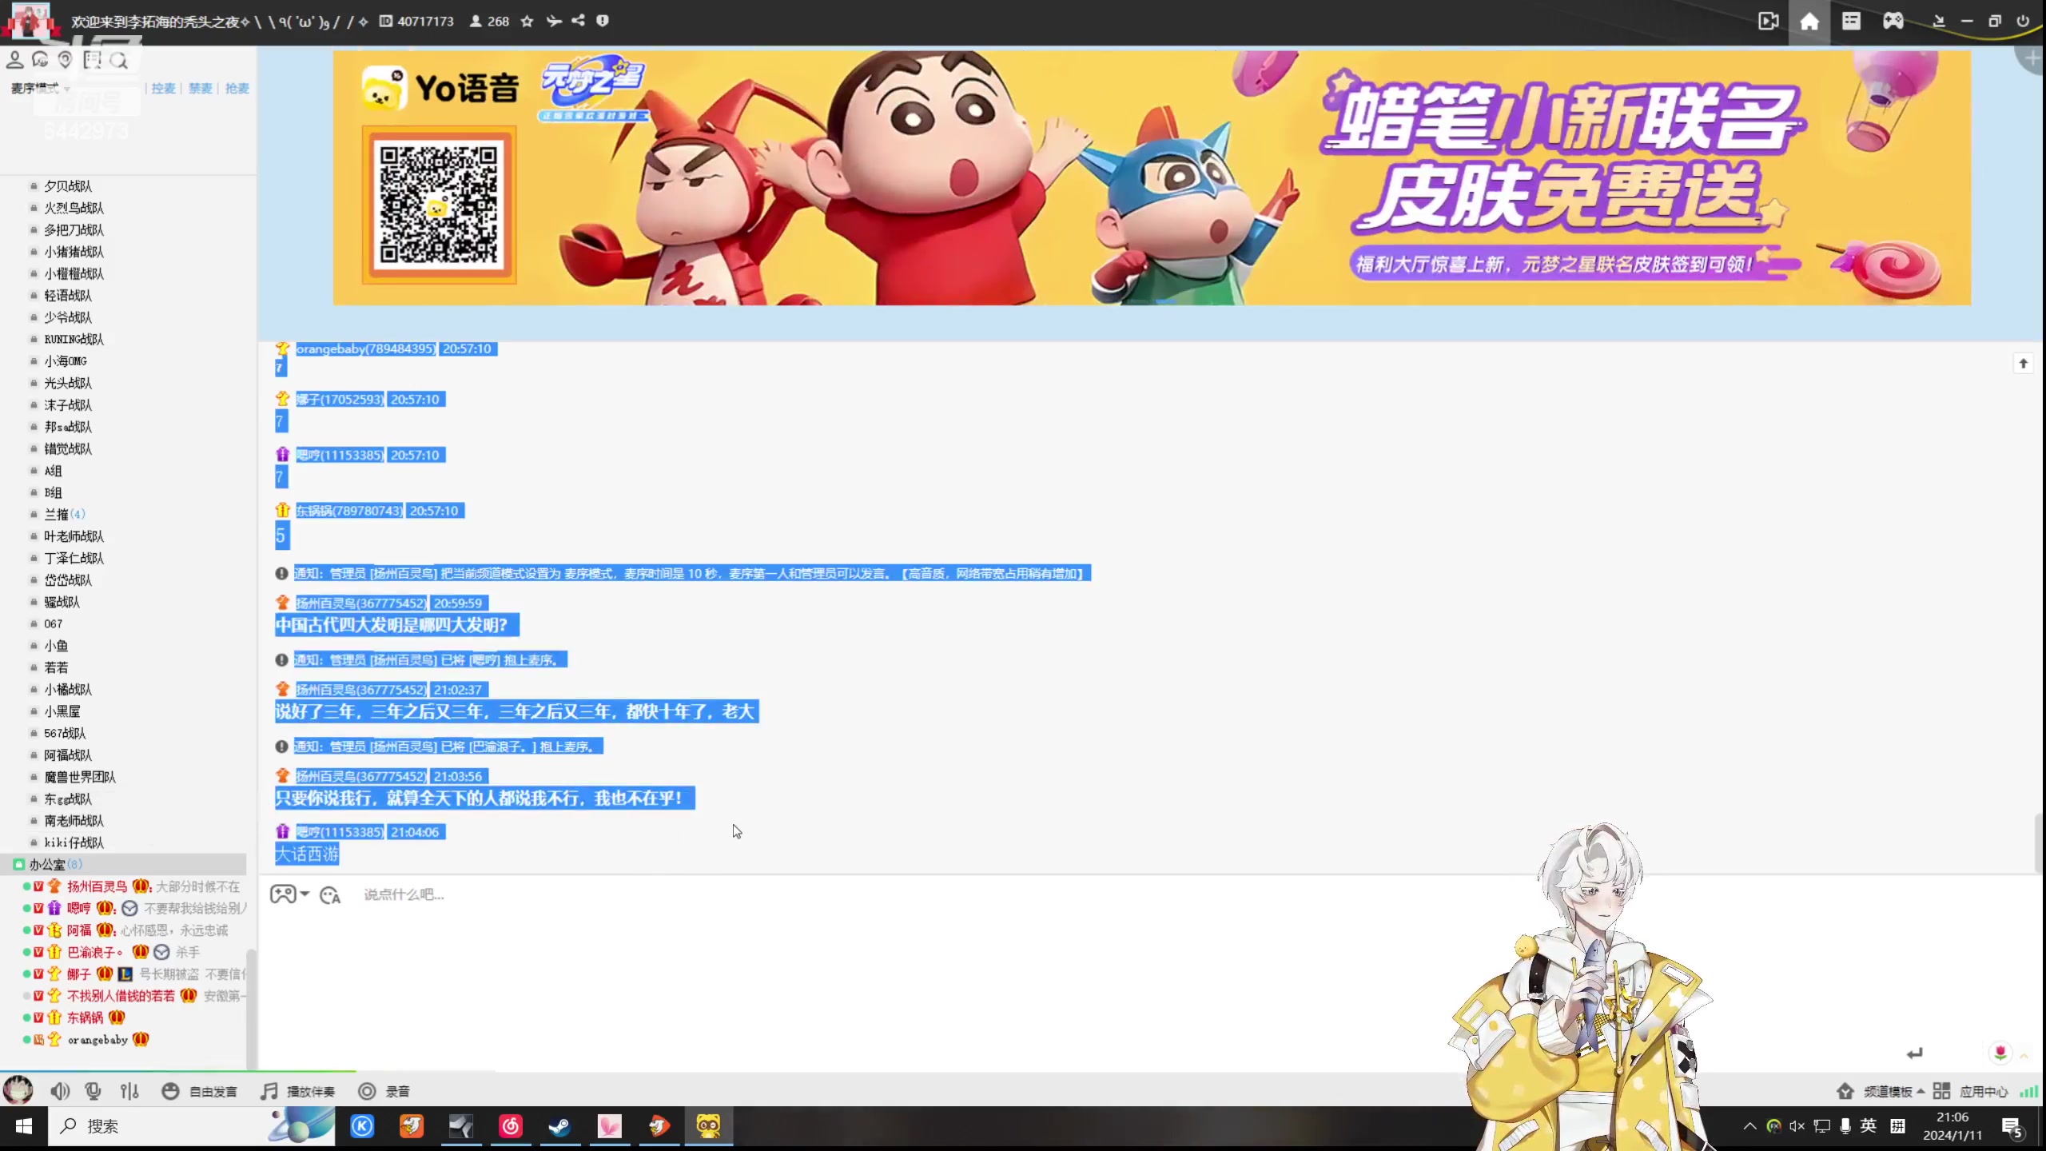Open the channel list panel icon

point(1851,22)
